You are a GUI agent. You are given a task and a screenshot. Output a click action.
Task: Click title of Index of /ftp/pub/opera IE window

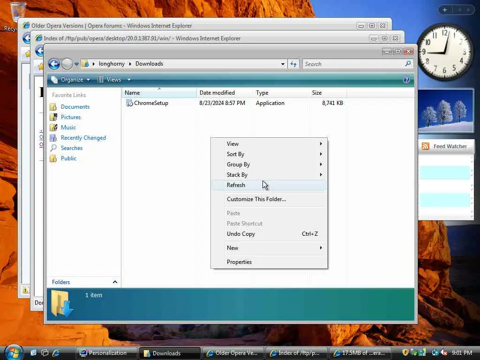click(142, 38)
